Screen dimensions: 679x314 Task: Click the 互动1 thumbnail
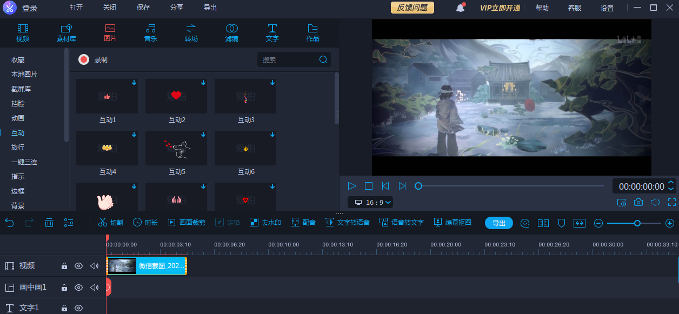coord(107,96)
